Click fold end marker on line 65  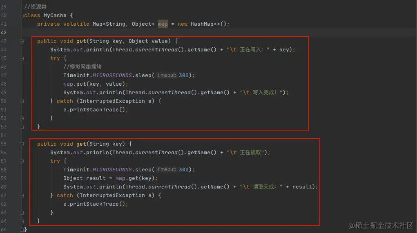coord(22,230)
